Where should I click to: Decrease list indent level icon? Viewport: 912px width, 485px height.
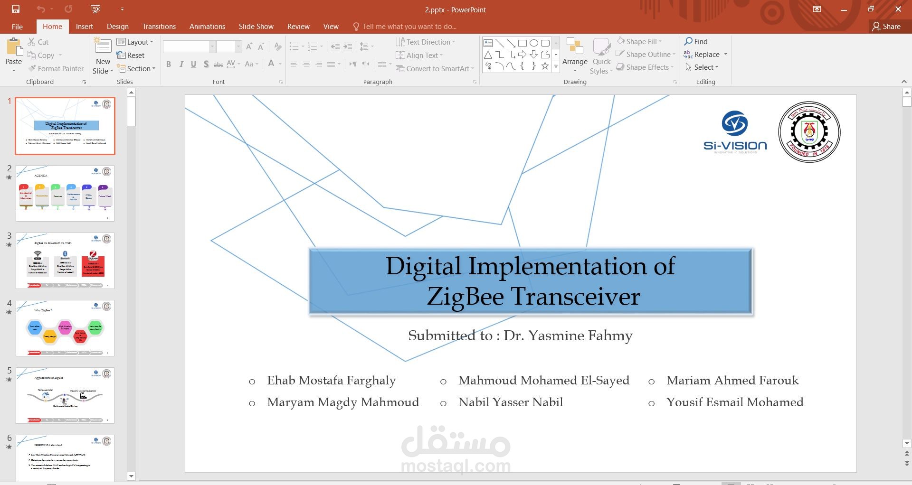(335, 47)
